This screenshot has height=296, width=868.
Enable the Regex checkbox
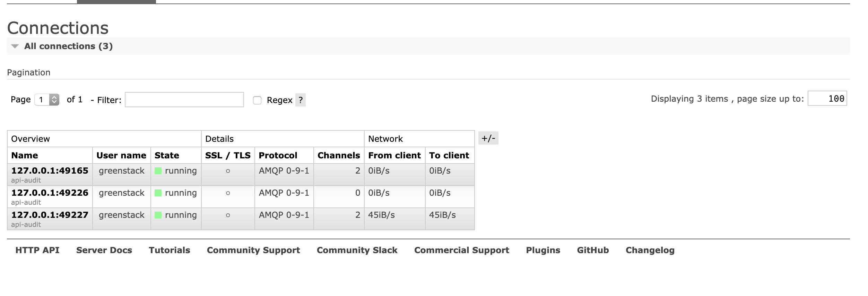[257, 100]
